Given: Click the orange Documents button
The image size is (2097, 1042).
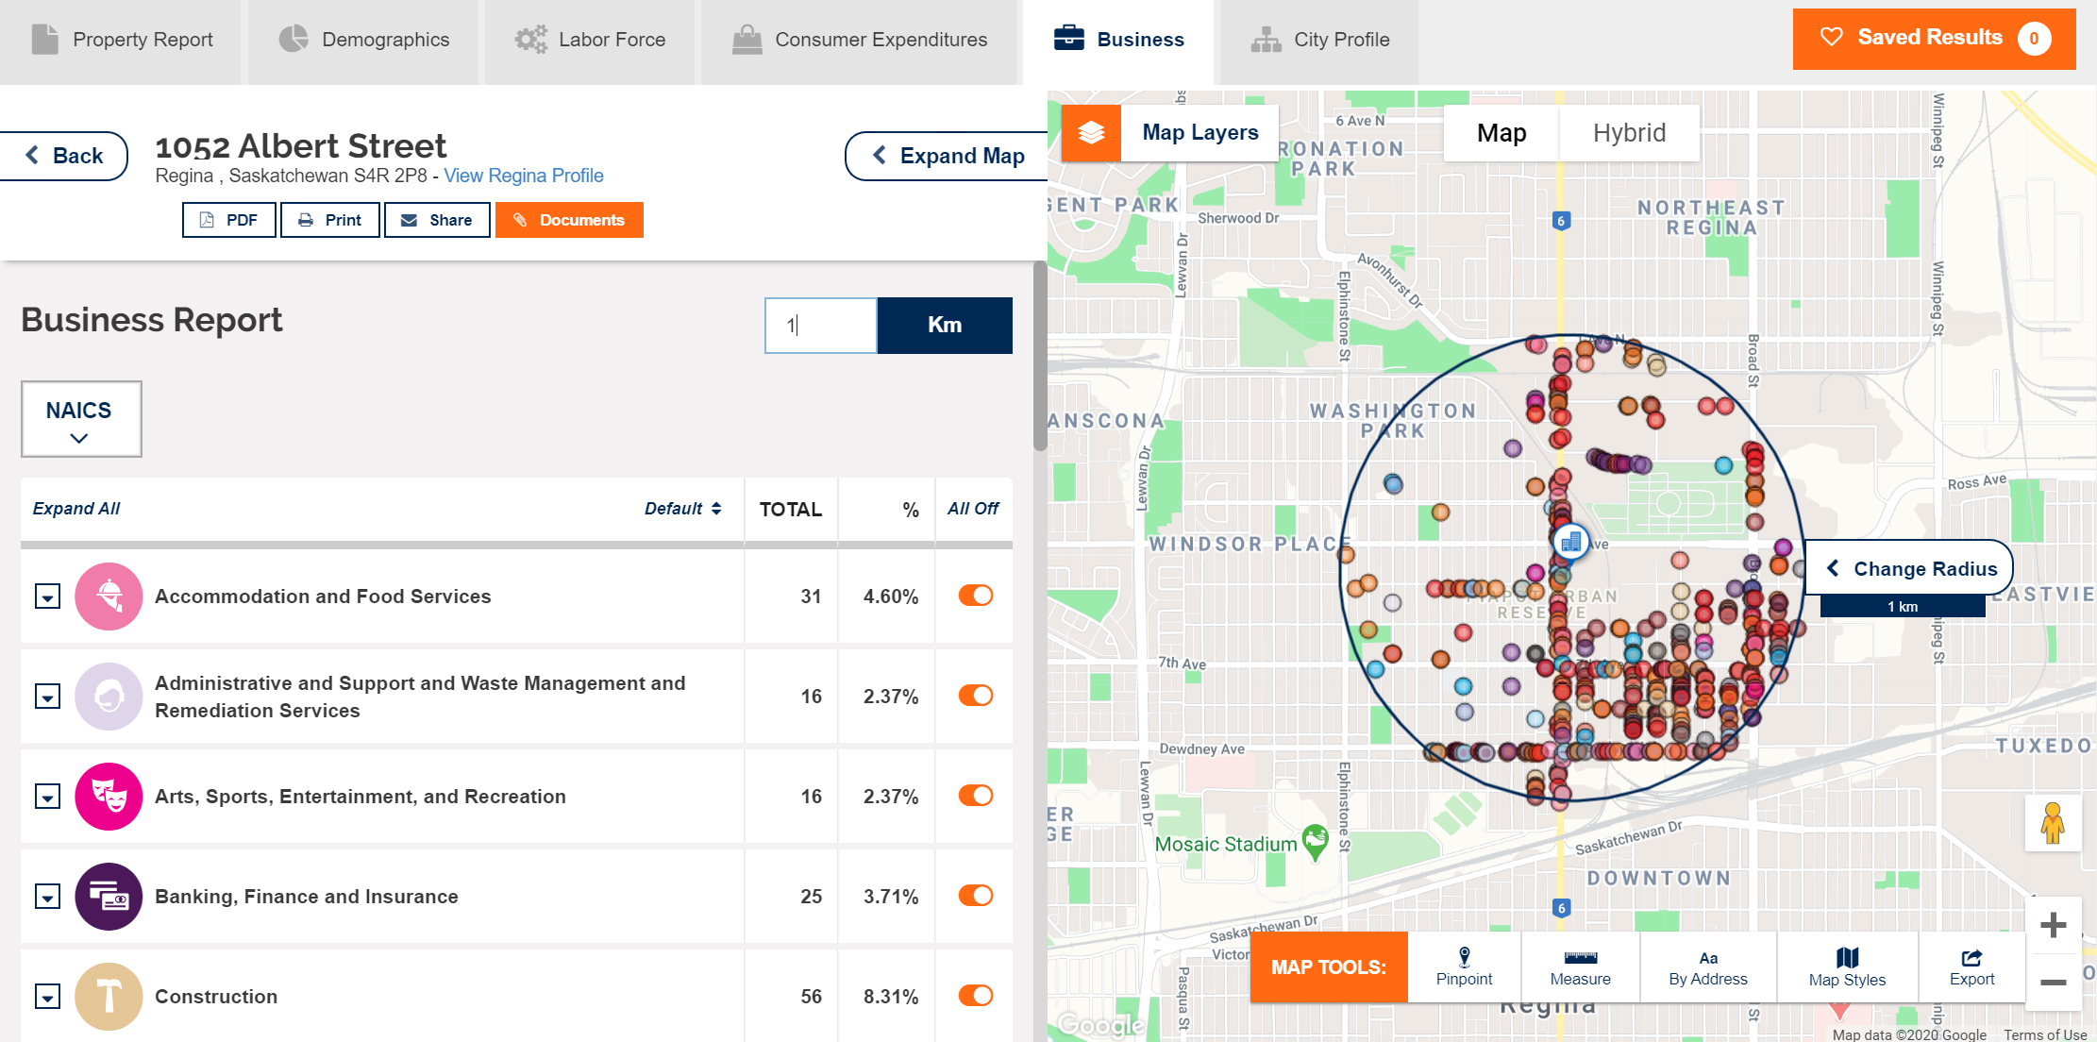Looking at the screenshot, I should coord(569,220).
